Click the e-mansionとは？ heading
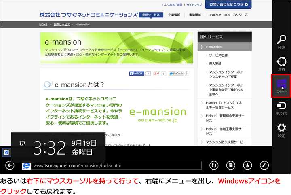 coord(79,85)
